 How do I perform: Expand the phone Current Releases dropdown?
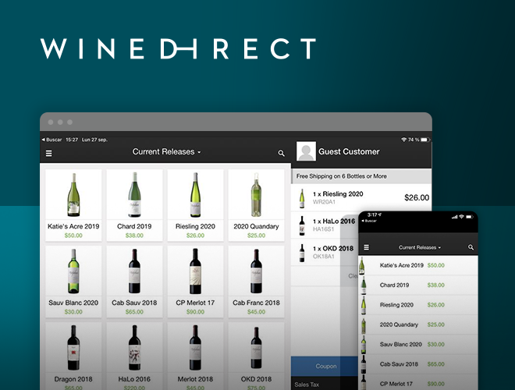click(420, 247)
